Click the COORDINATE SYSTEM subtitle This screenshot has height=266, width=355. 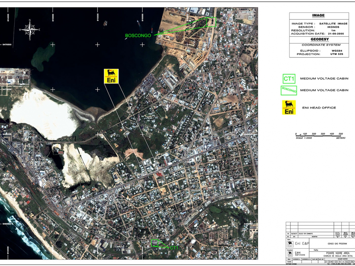pos(321,45)
